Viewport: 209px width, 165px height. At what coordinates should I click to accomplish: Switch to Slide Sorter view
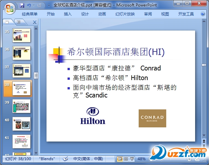126,159
